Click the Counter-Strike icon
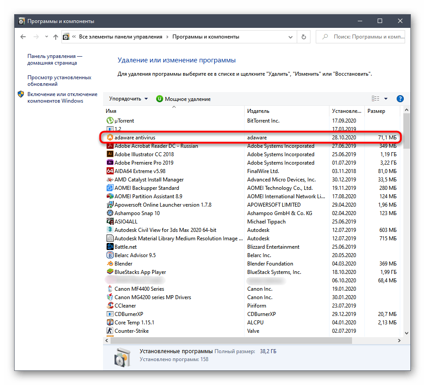Viewport: 425px width, 385px height. click(110, 331)
